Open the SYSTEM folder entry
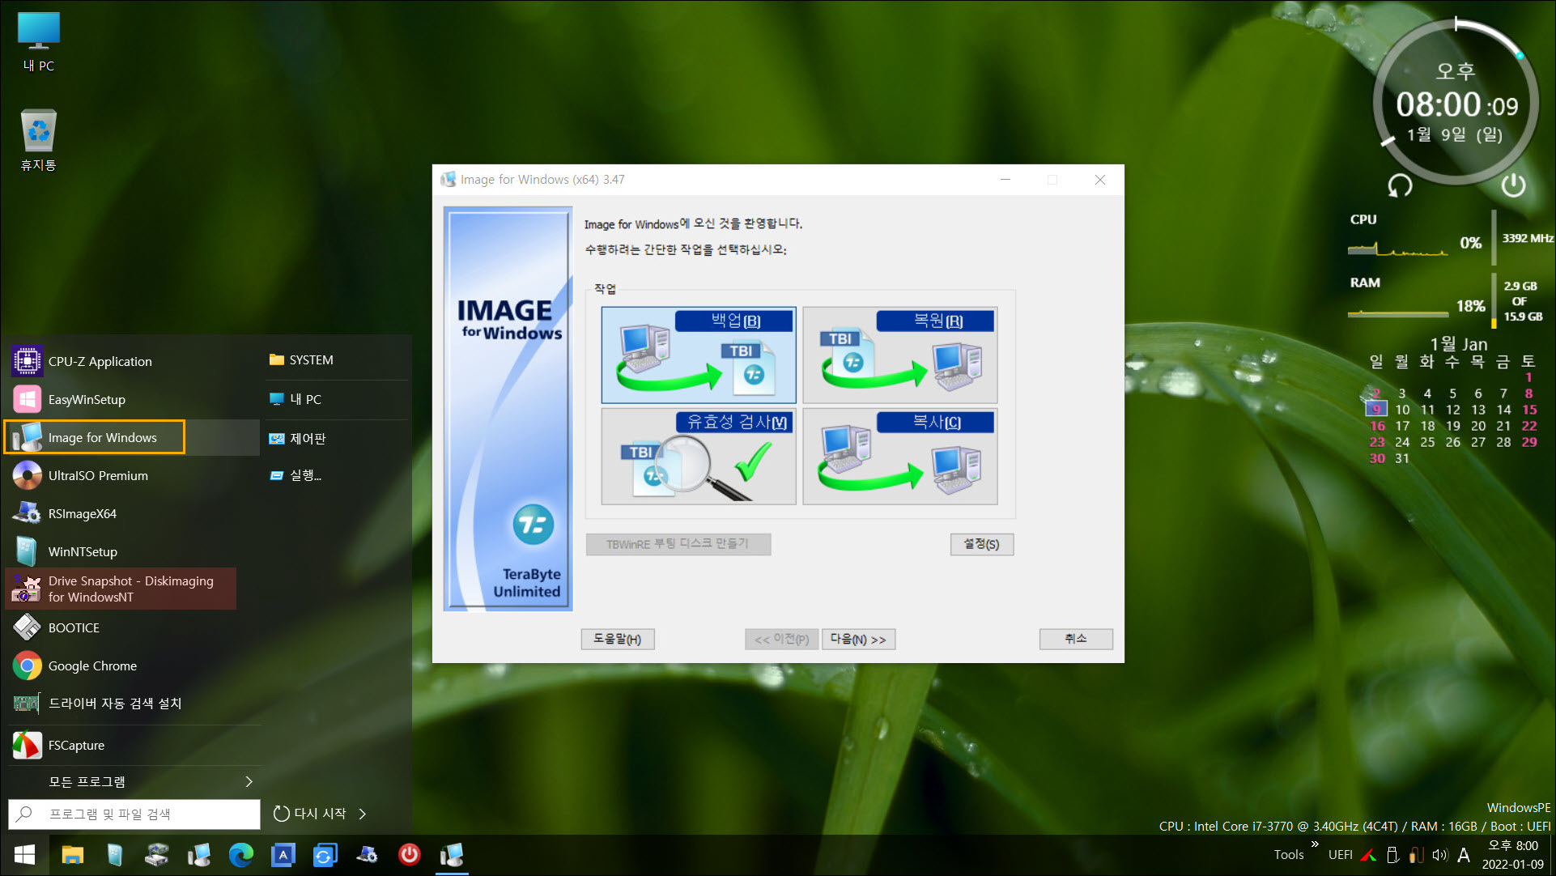This screenshot has width=1556, height=876. point(337,359)
